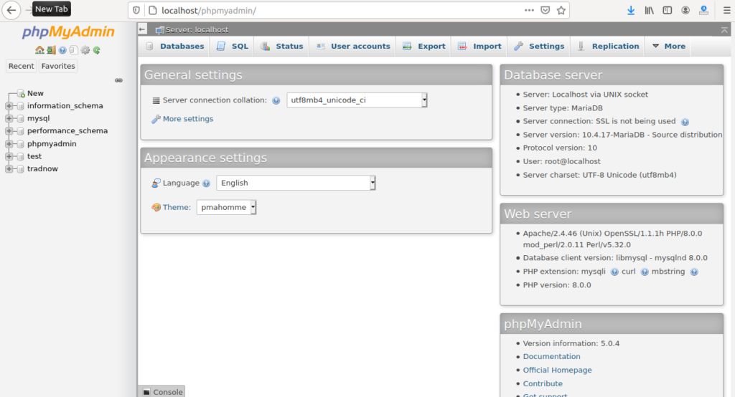735x397 pixels.
Task: Select the tradnow database in tree
Action: point(42,169)
